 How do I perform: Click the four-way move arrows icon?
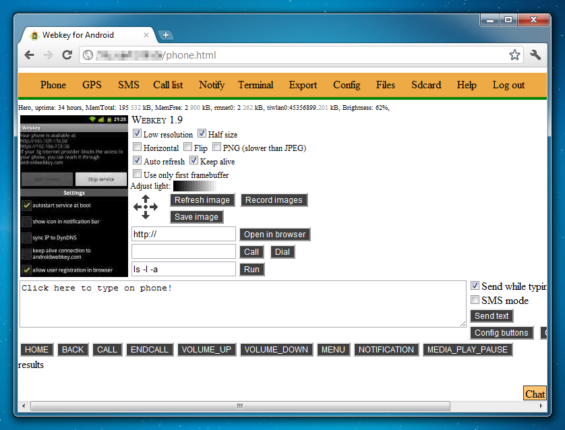pyautogui.click(x=146, y=208)
